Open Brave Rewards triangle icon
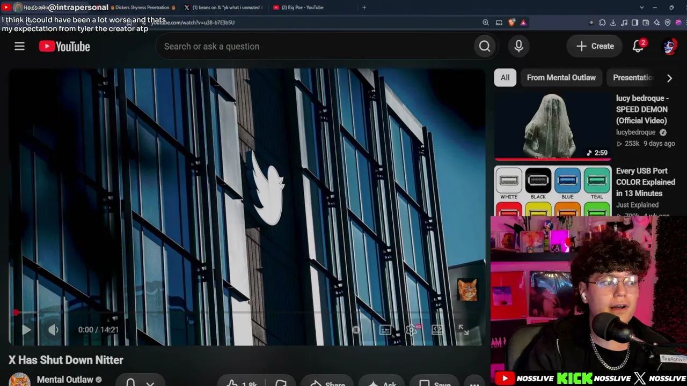Screen dimensions: 687x386 pyautogui.click(x=523, y=23)
